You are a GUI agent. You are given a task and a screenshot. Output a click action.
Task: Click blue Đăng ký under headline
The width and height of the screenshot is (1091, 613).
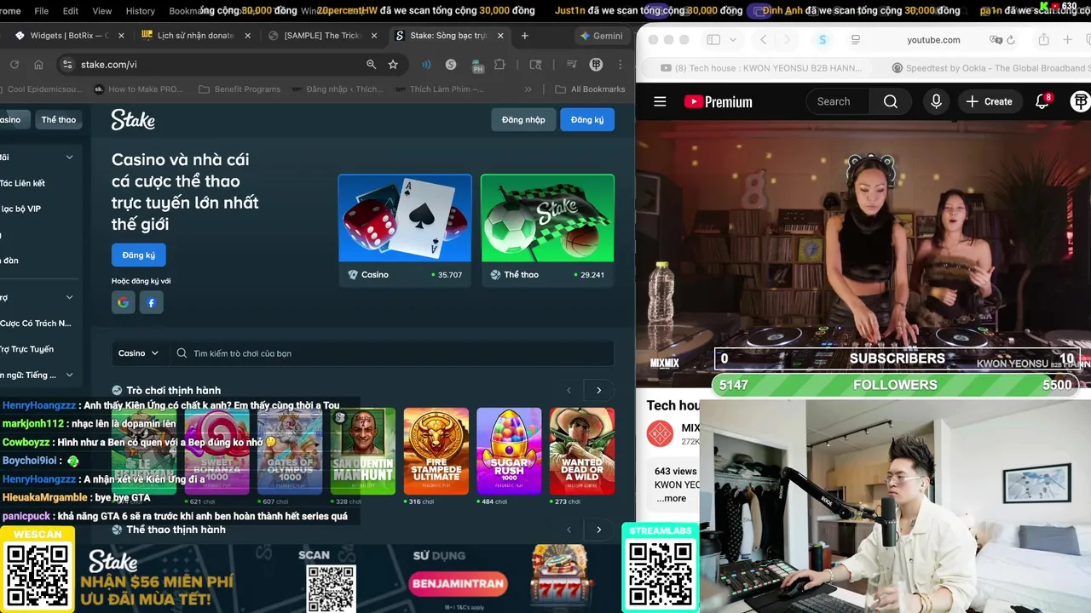point(139,255)
